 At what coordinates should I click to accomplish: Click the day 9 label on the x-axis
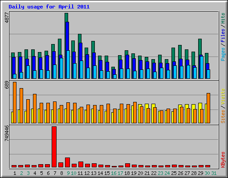(x=68, y=173)
